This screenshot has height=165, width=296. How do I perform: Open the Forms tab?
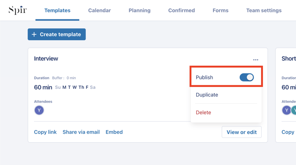(x=220, y=10)
